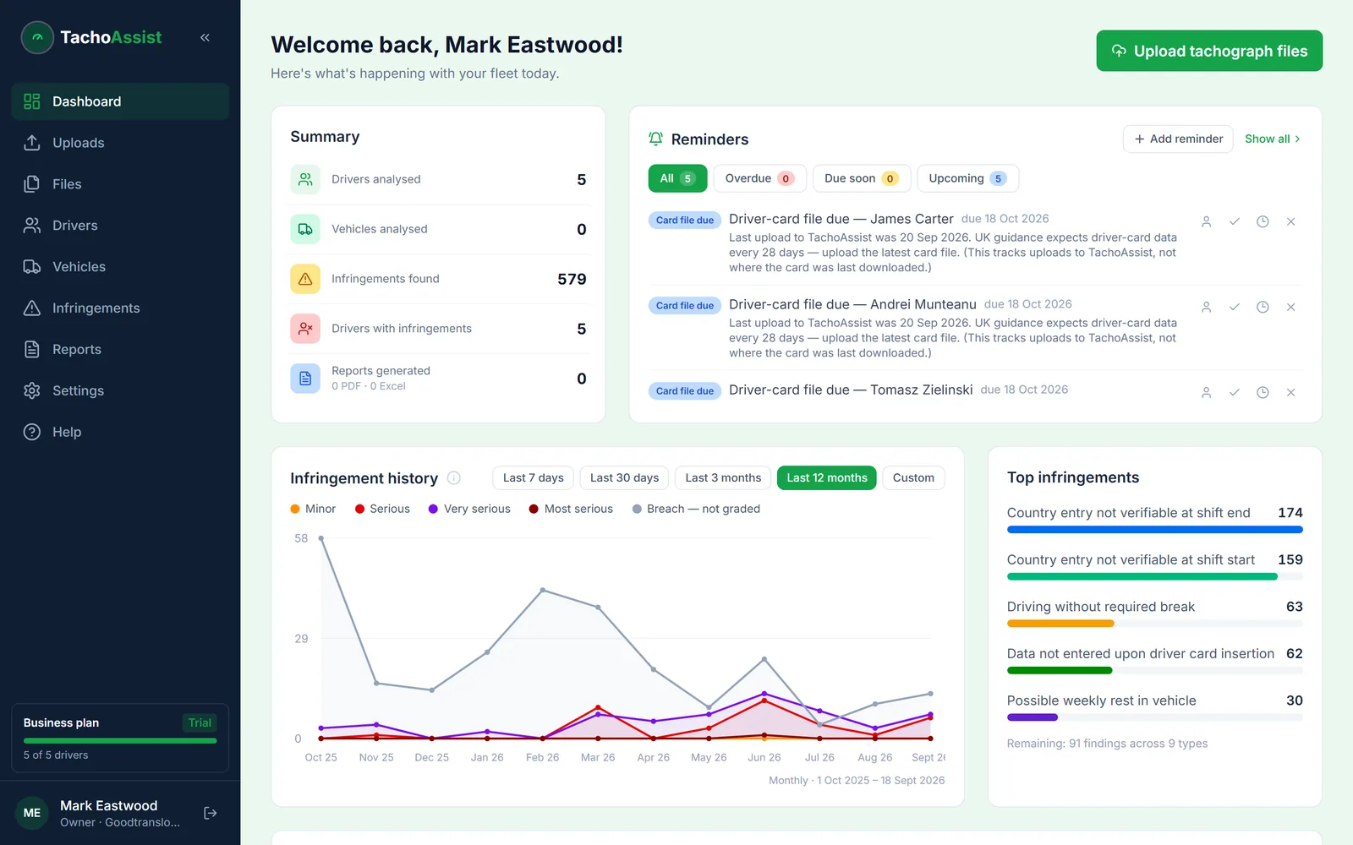
Task: Mark Andrei Munteanu reminder as done
Action: point(1235,307)
